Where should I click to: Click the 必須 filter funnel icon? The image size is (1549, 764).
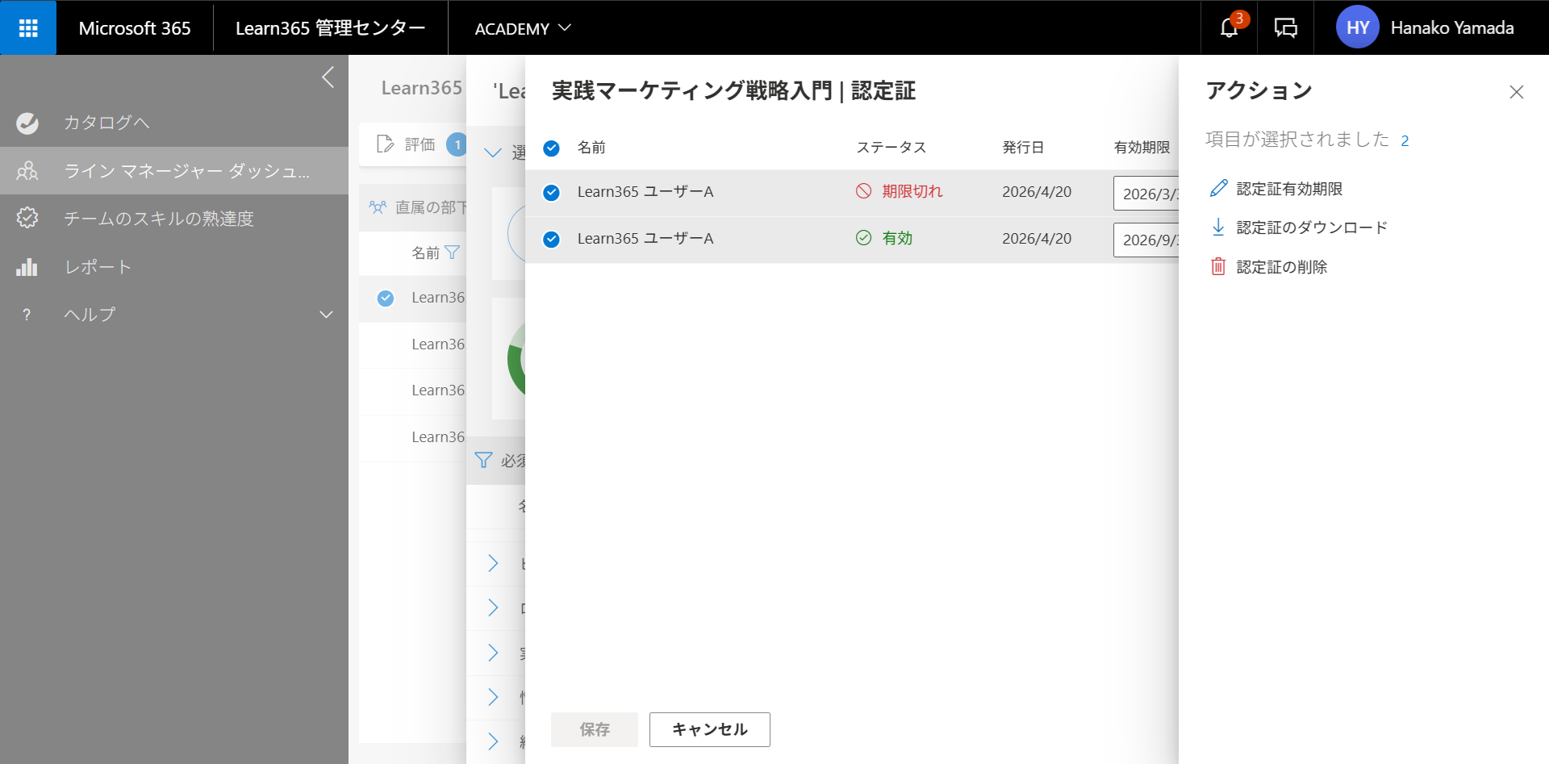[x=483, y=460]
